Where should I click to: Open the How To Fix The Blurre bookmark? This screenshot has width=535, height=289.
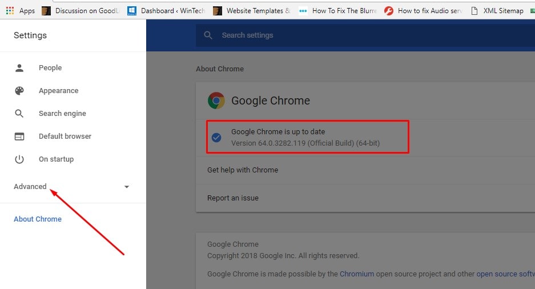[344, 11]
